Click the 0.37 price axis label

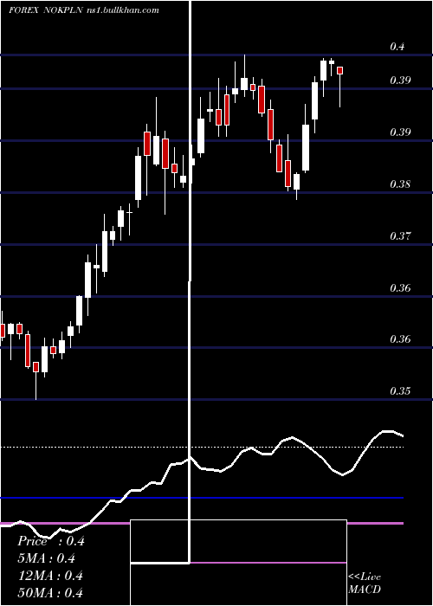point(400,235)
